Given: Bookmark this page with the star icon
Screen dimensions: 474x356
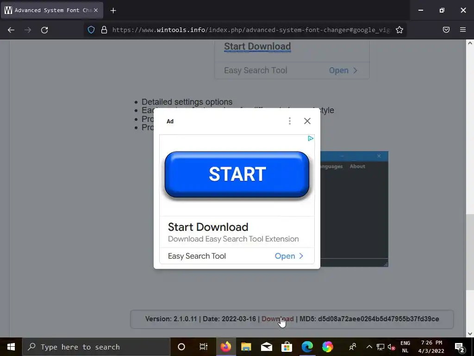Looking at the screenshot, I should click(x=399, y=30).
